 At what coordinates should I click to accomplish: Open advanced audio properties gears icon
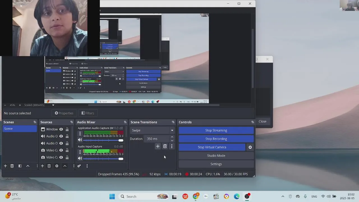pyautogui.click(x=79, y=166)
